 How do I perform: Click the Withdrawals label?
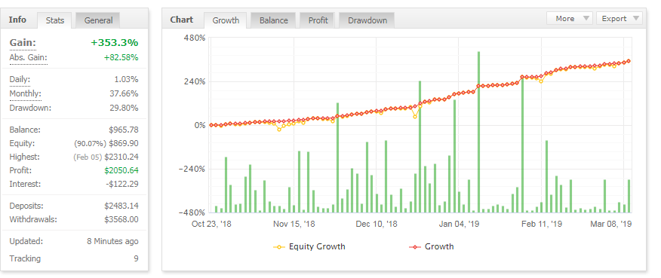click(x=33, y=219)
